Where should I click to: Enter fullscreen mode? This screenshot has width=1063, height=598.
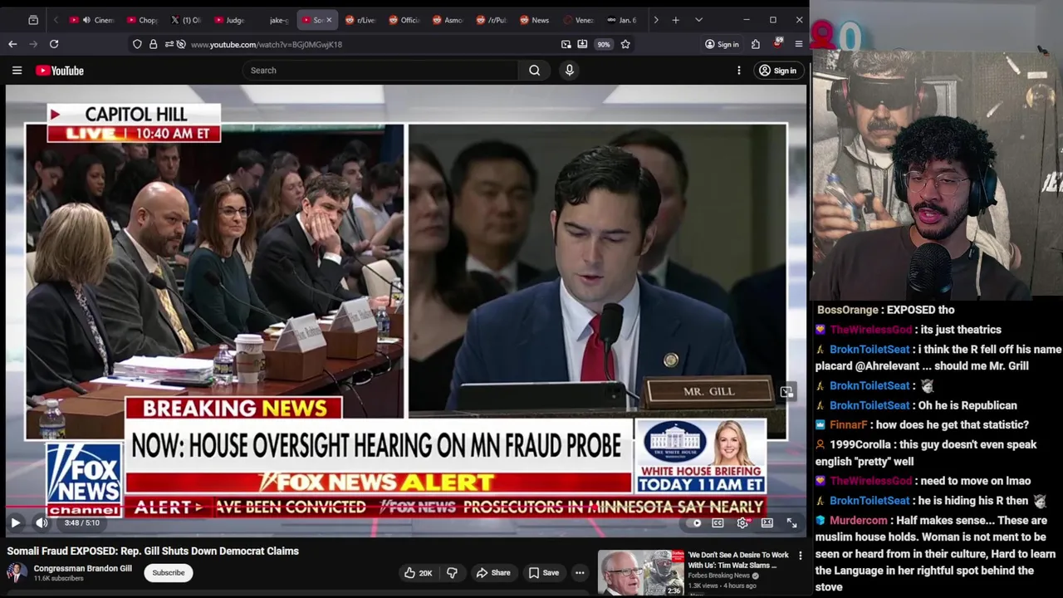pos(791,522)
